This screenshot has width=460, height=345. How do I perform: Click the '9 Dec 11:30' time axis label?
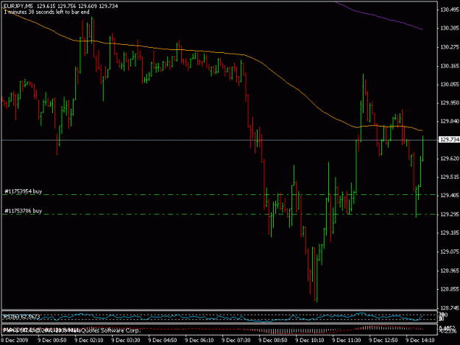[347, 341]
